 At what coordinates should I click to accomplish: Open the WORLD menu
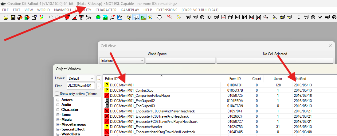[43, 10]
